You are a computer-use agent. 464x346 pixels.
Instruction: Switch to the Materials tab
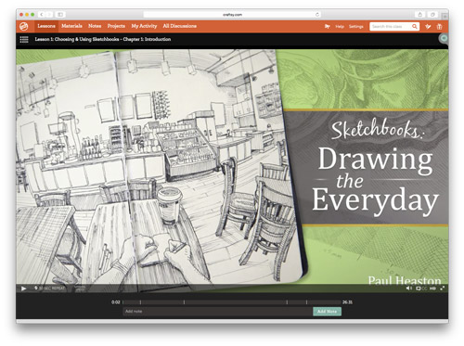click(71, 26)
